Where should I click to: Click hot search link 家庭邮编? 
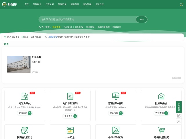point(90,27)
